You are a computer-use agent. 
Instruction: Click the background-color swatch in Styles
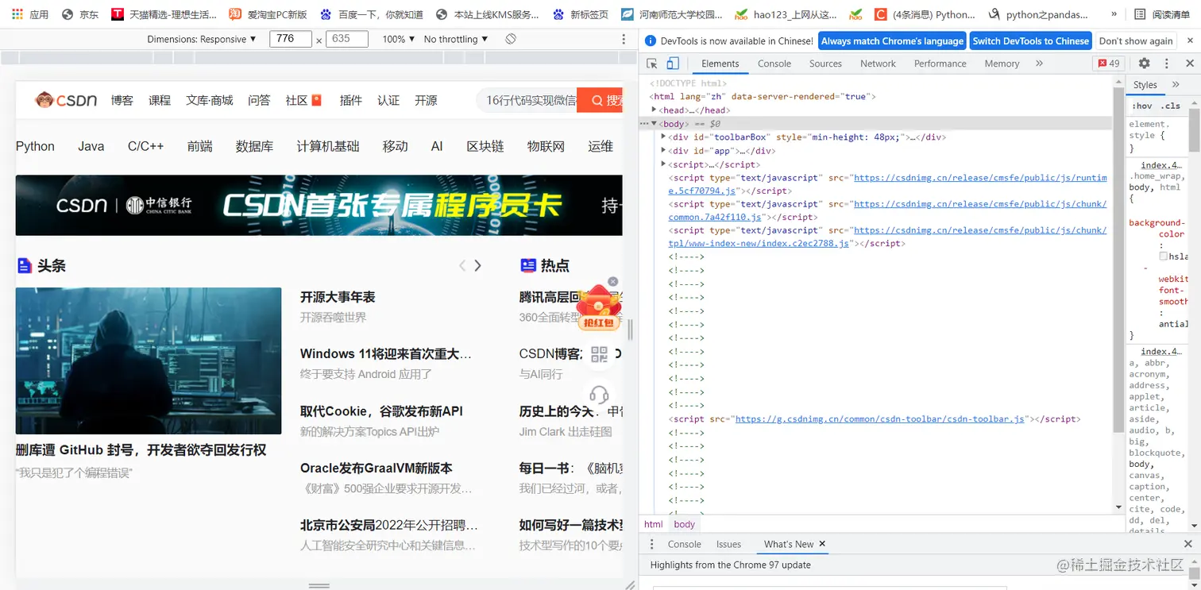[1163, 256]
